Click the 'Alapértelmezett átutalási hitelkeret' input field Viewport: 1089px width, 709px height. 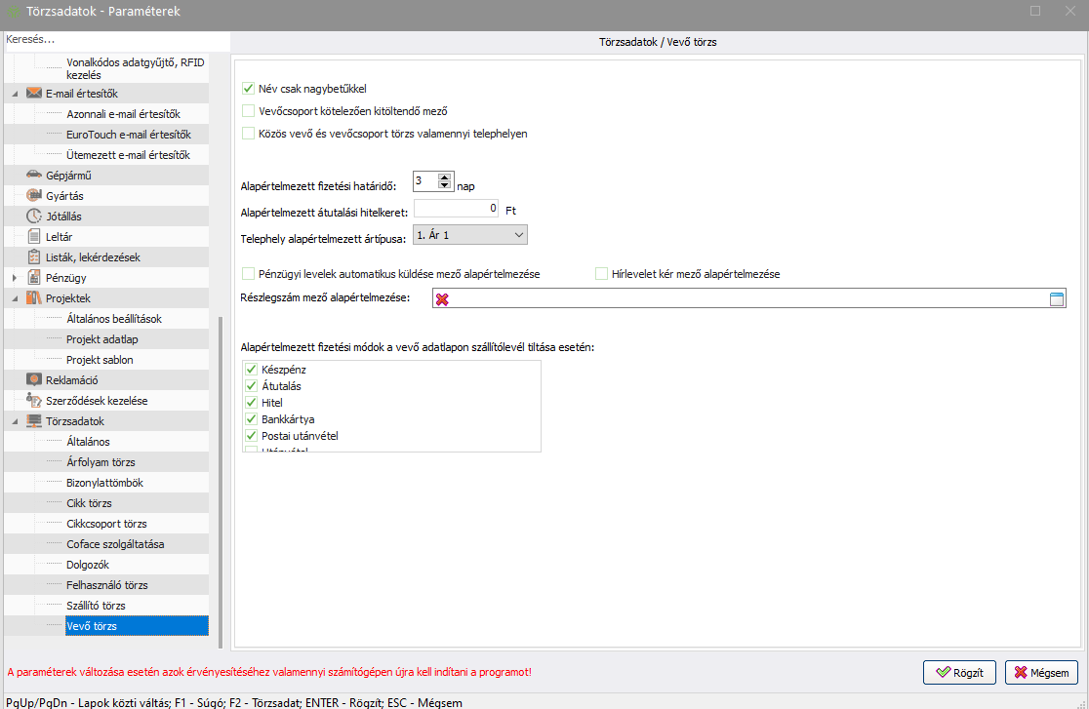coord(457,209)
